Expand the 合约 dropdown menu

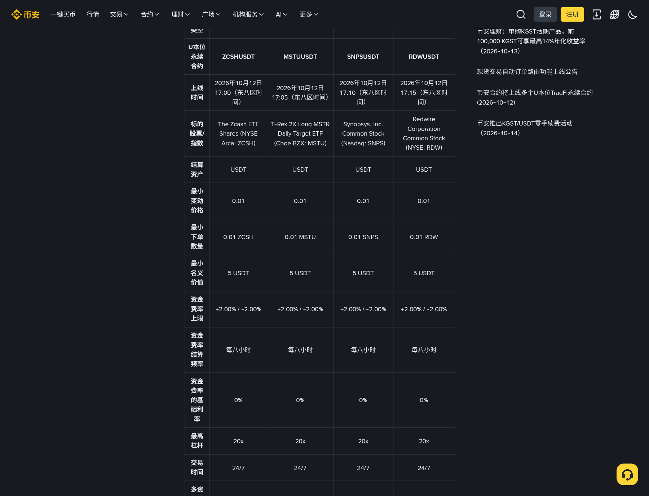pyautogui.click(x=150, y=14)
